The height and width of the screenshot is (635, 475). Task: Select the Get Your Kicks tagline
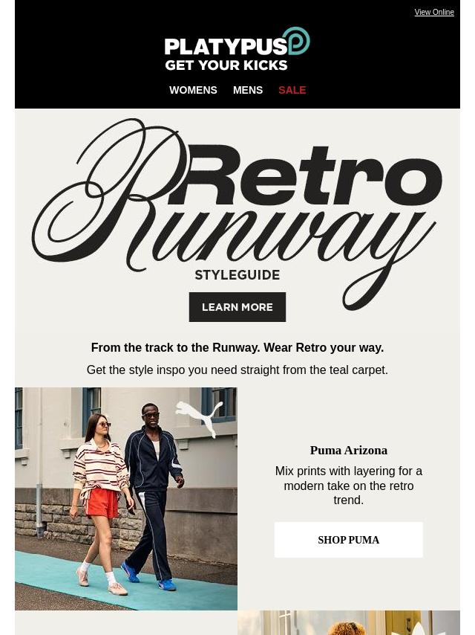[x=226, y=65]
